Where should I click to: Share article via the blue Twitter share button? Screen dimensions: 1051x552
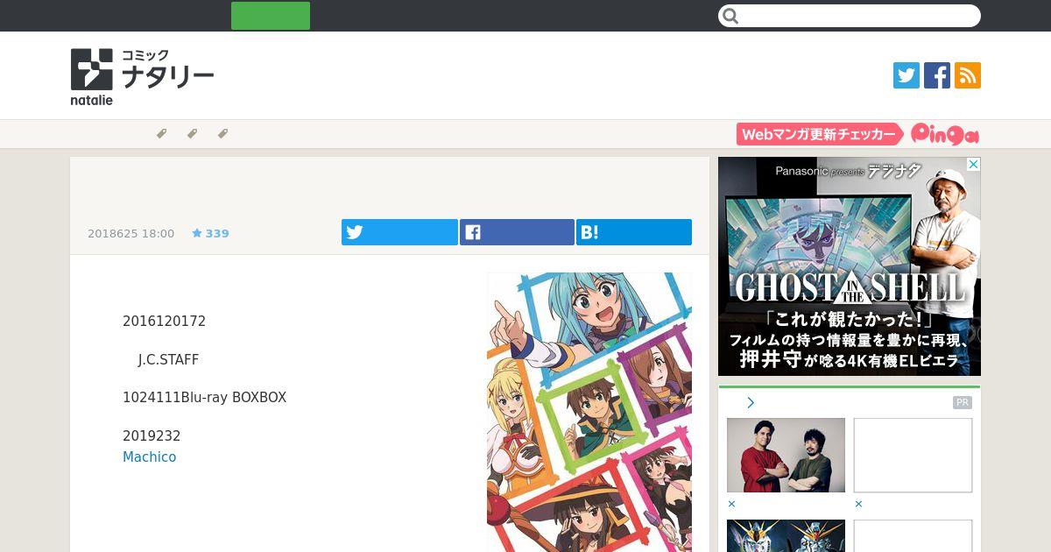coord(399,232)
